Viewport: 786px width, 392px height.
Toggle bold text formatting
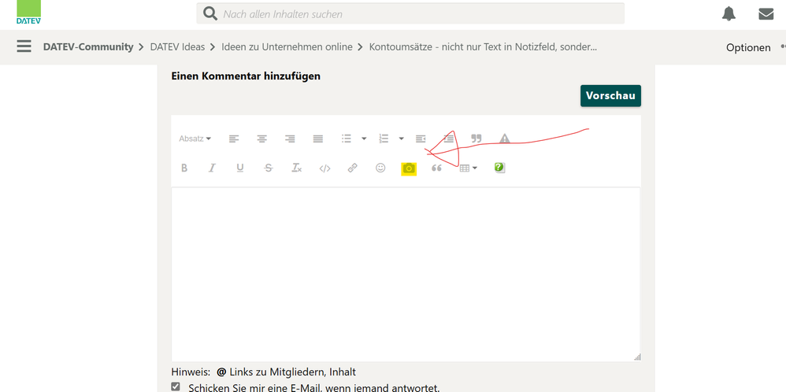[184, 168]
